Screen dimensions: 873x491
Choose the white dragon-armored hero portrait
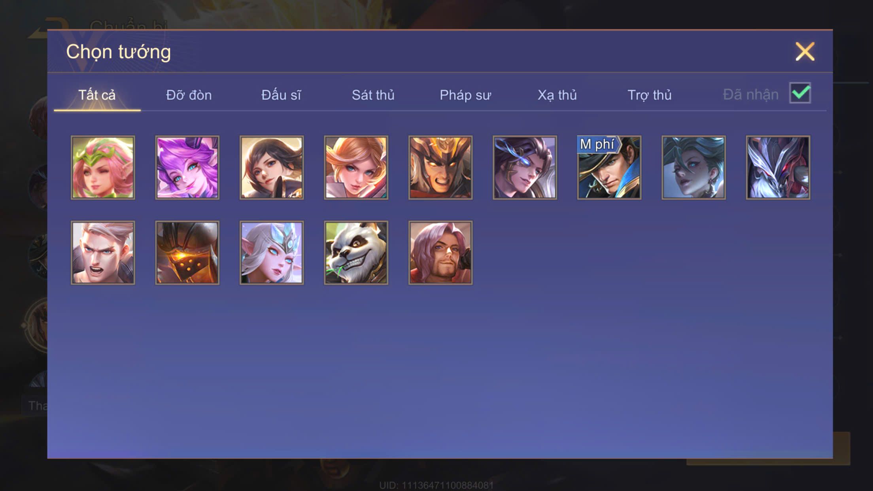pos(778,168)
